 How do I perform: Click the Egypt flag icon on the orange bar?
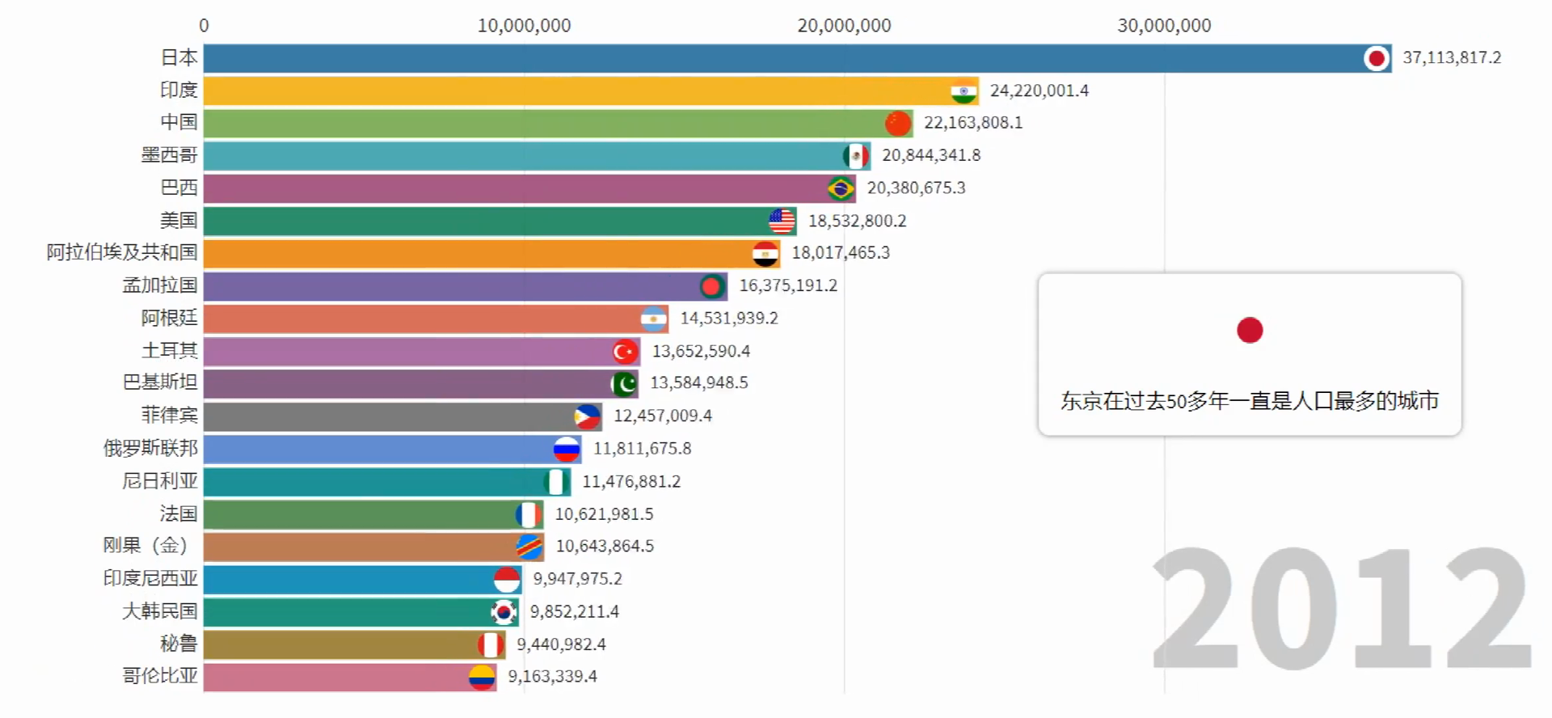[x=765, y=254]
